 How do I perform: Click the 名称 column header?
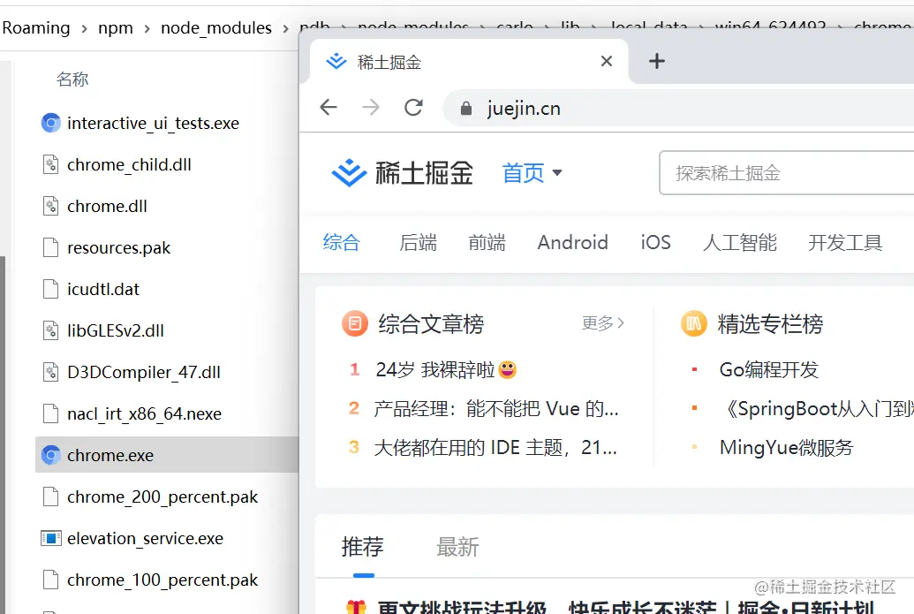pyautogui.click(x=72, y=79)
